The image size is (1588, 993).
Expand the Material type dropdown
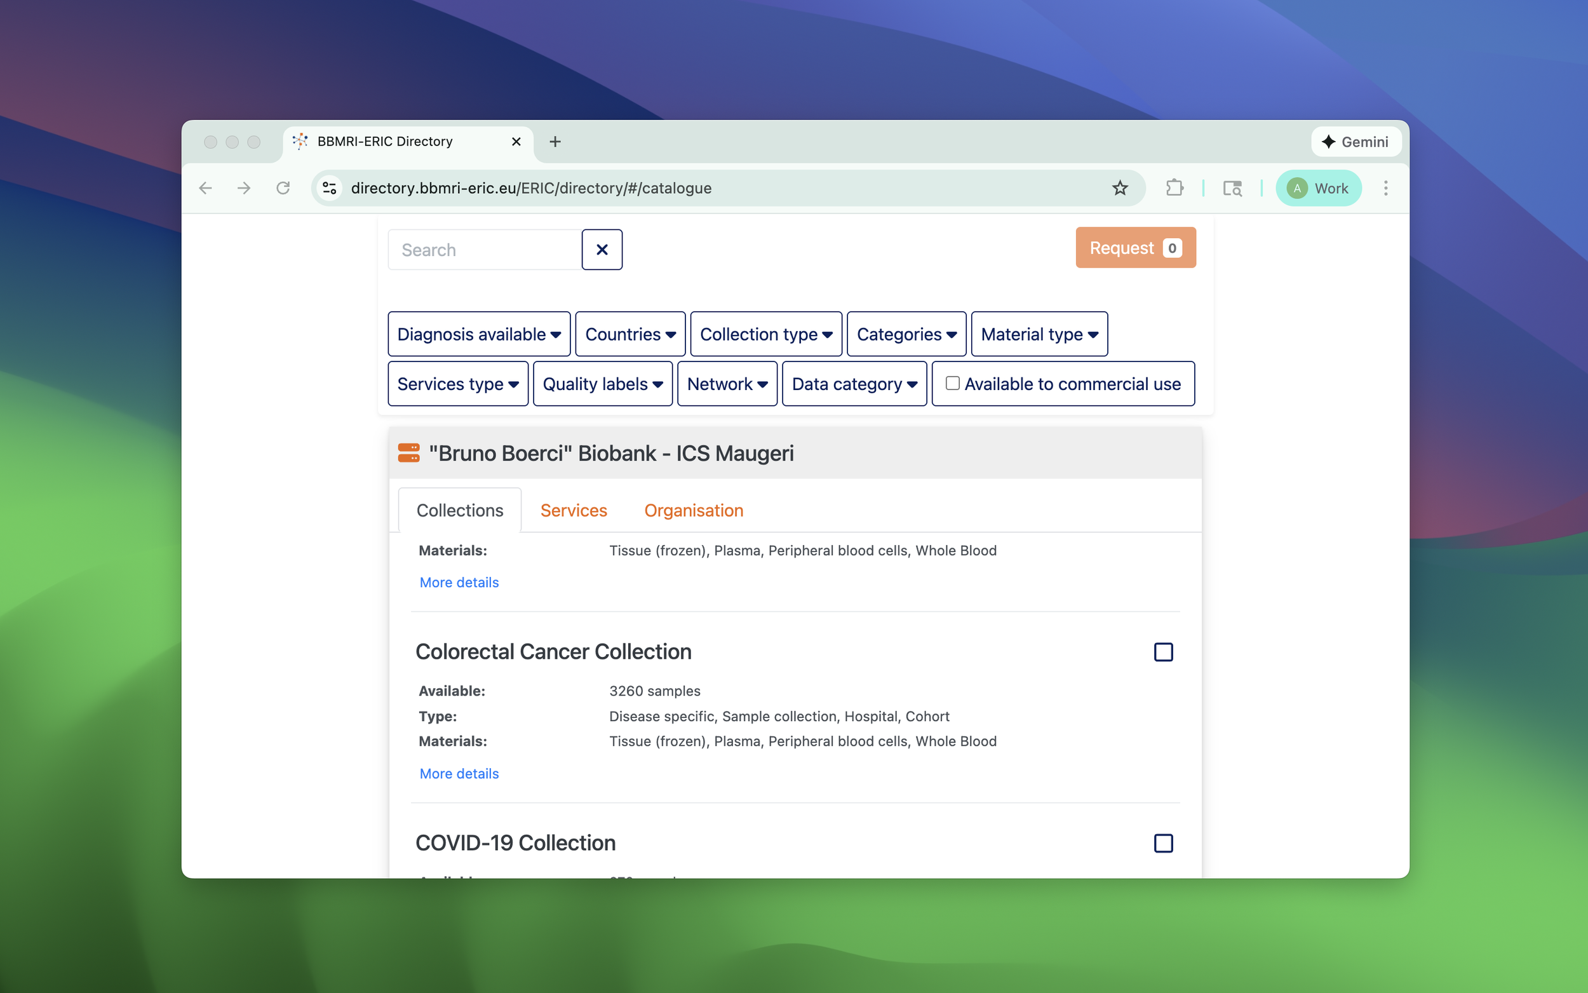click(1039, 334)
